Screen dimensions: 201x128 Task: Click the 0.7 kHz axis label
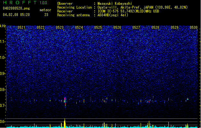pos(3,106)
